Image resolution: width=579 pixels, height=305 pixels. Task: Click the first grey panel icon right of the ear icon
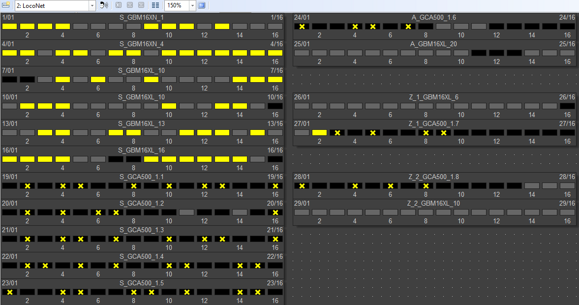click(x=119, y=5)
